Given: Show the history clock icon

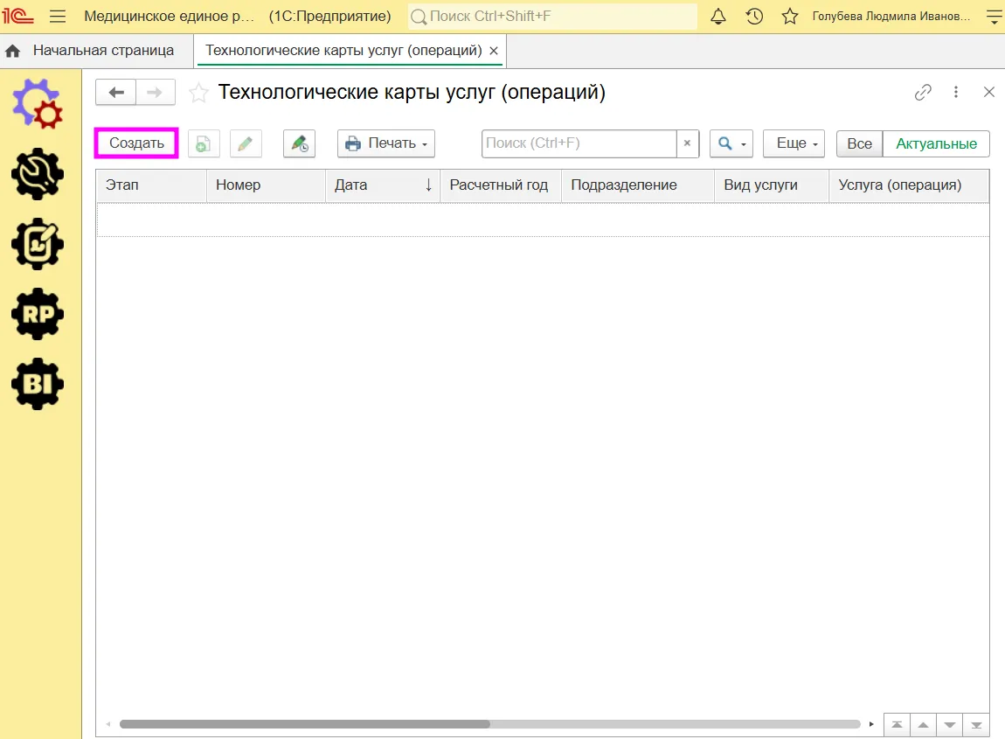Looking at the screenshot, I should [x=754, y=17].
